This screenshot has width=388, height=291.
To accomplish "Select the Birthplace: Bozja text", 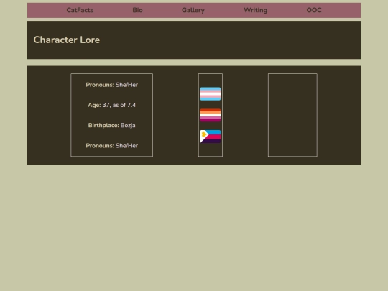I will (x=112, y=125).
